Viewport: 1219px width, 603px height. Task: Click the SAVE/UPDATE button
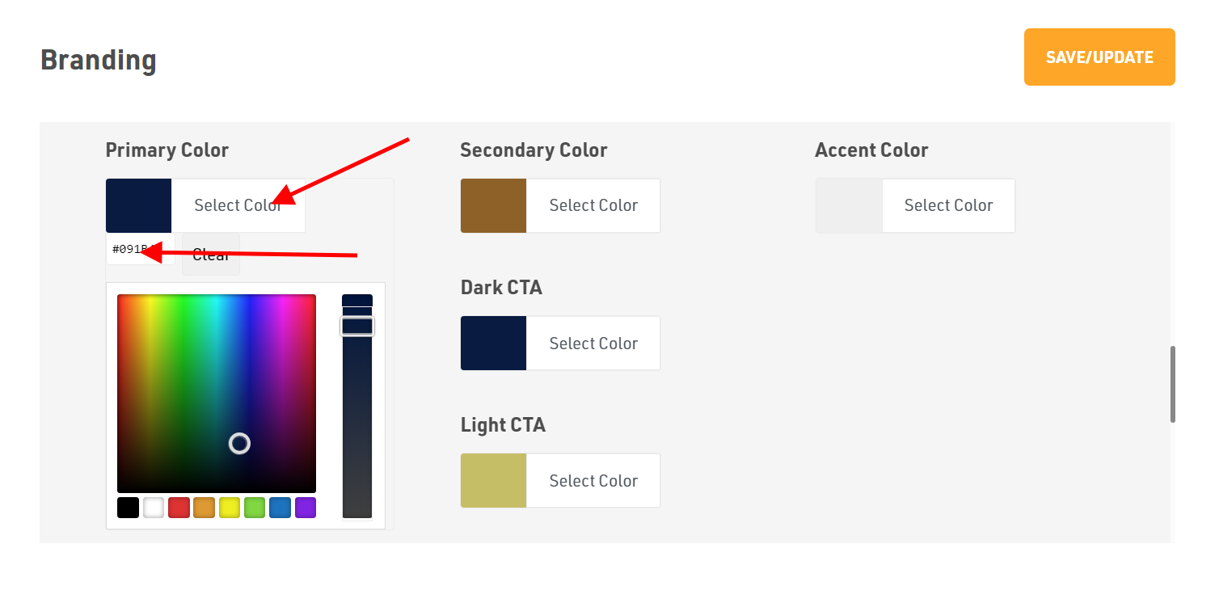1099,57
